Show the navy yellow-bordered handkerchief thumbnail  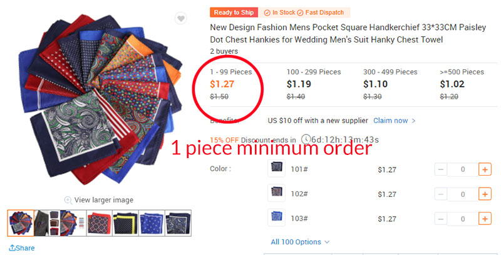point(126,222)
